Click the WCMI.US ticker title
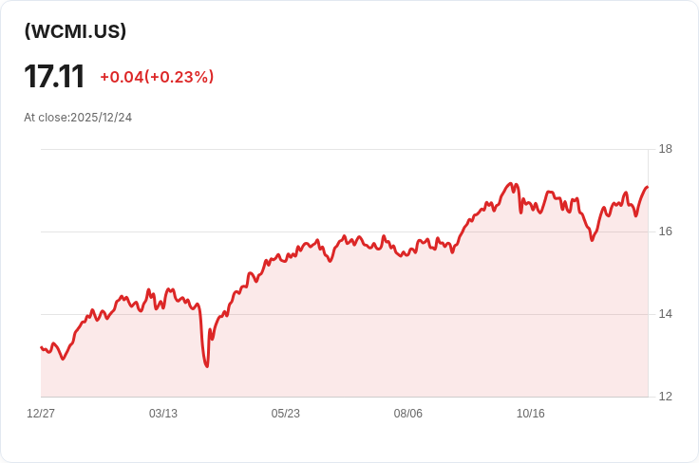 click(x=75, y=31)
